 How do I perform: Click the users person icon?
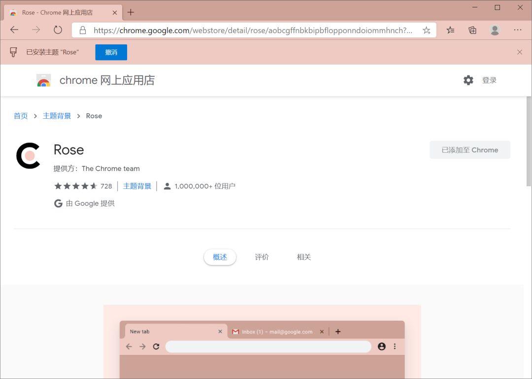(x=167, y=186)
